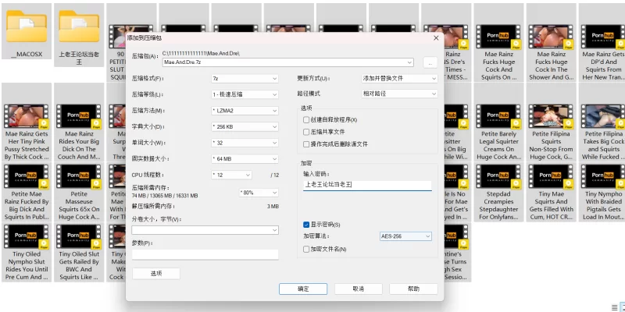Click the '/ 12' thread count text
Screen dimensions: 625x312
275,175
